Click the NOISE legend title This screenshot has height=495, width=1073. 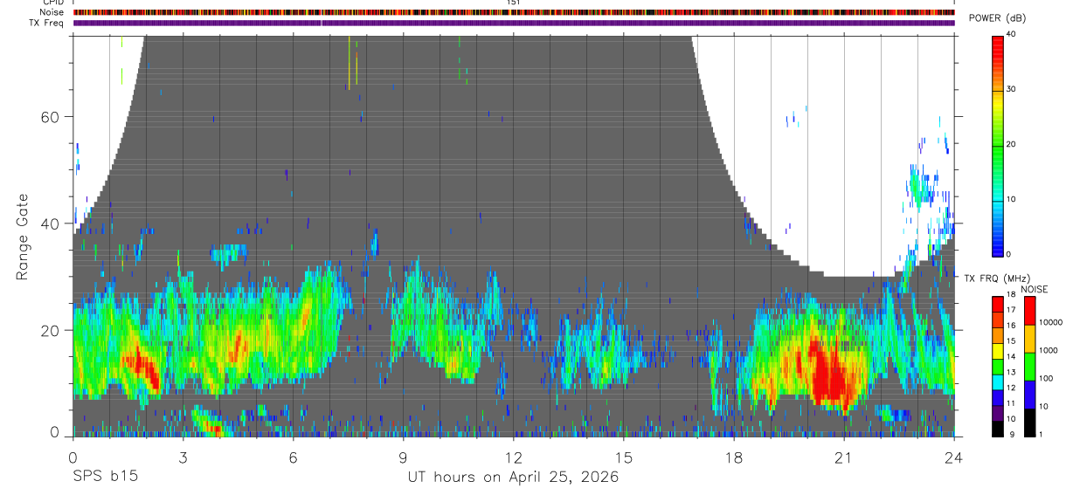[x=1034, y=290]
